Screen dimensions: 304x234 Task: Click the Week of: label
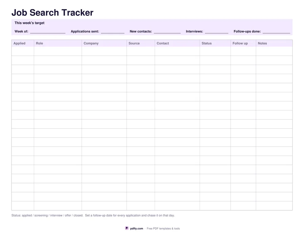click(x=21, y=31)
